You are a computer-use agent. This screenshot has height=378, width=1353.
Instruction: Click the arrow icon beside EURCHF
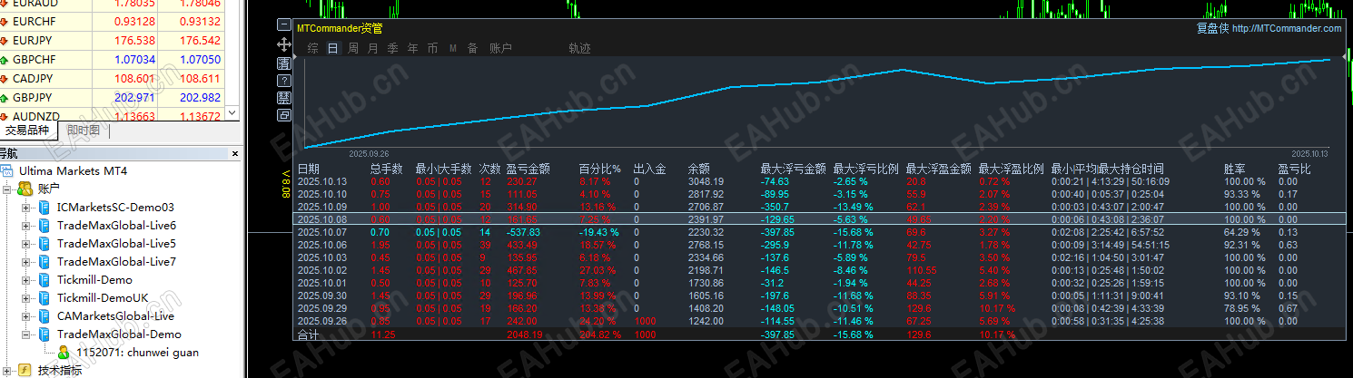pyautogui.click(x=5, y=21)
